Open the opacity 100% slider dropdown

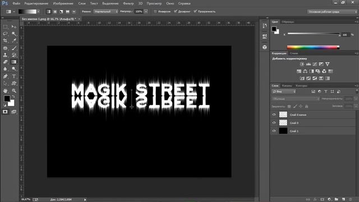pos(146,11)
